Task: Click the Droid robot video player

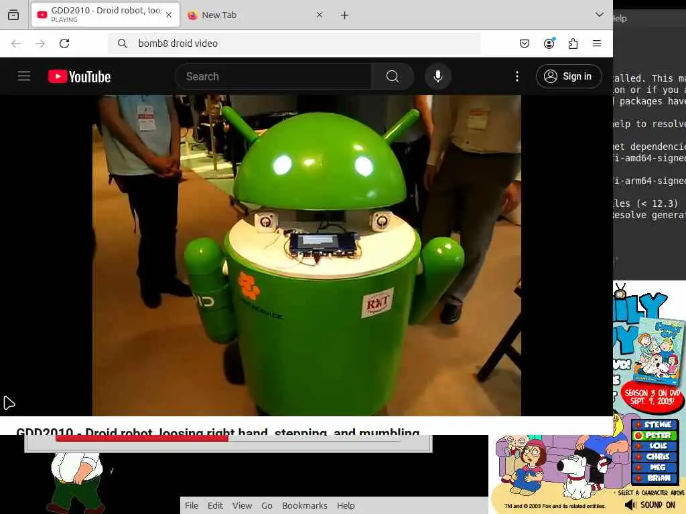Action: point(307,255)
